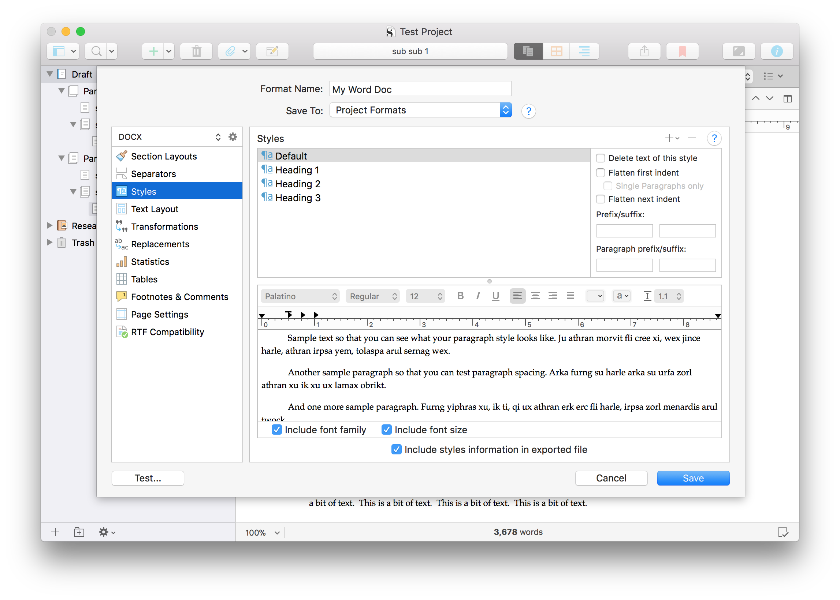The height and width of the screenshot is (600, 840).
Task: Switch to corkboard view mode icon
Action: point(556,51)
